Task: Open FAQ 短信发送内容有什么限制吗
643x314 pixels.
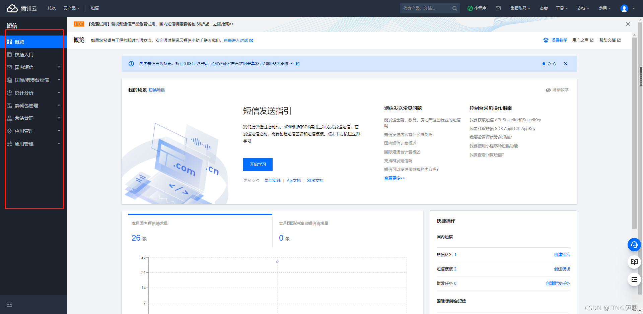Action: [x=408, y=135]
